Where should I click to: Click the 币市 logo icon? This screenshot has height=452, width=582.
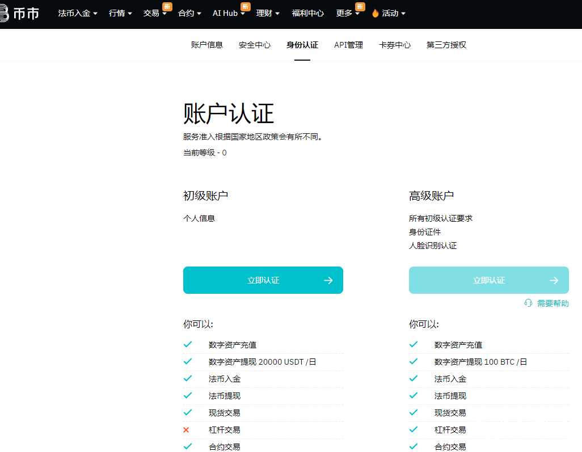click(3, 13)
